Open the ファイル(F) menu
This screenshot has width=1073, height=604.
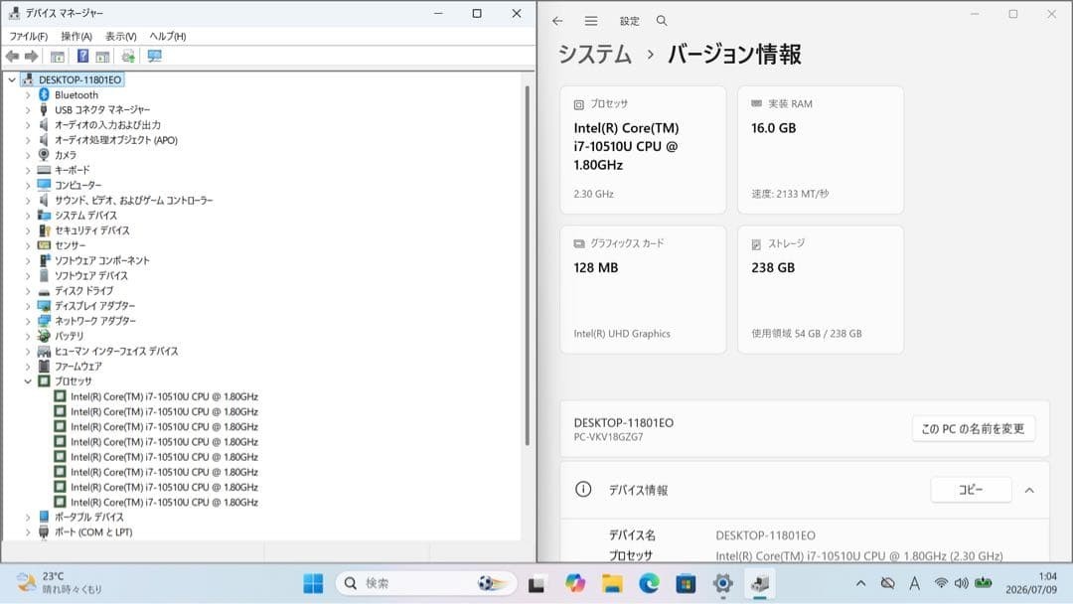tap(28, 36)
